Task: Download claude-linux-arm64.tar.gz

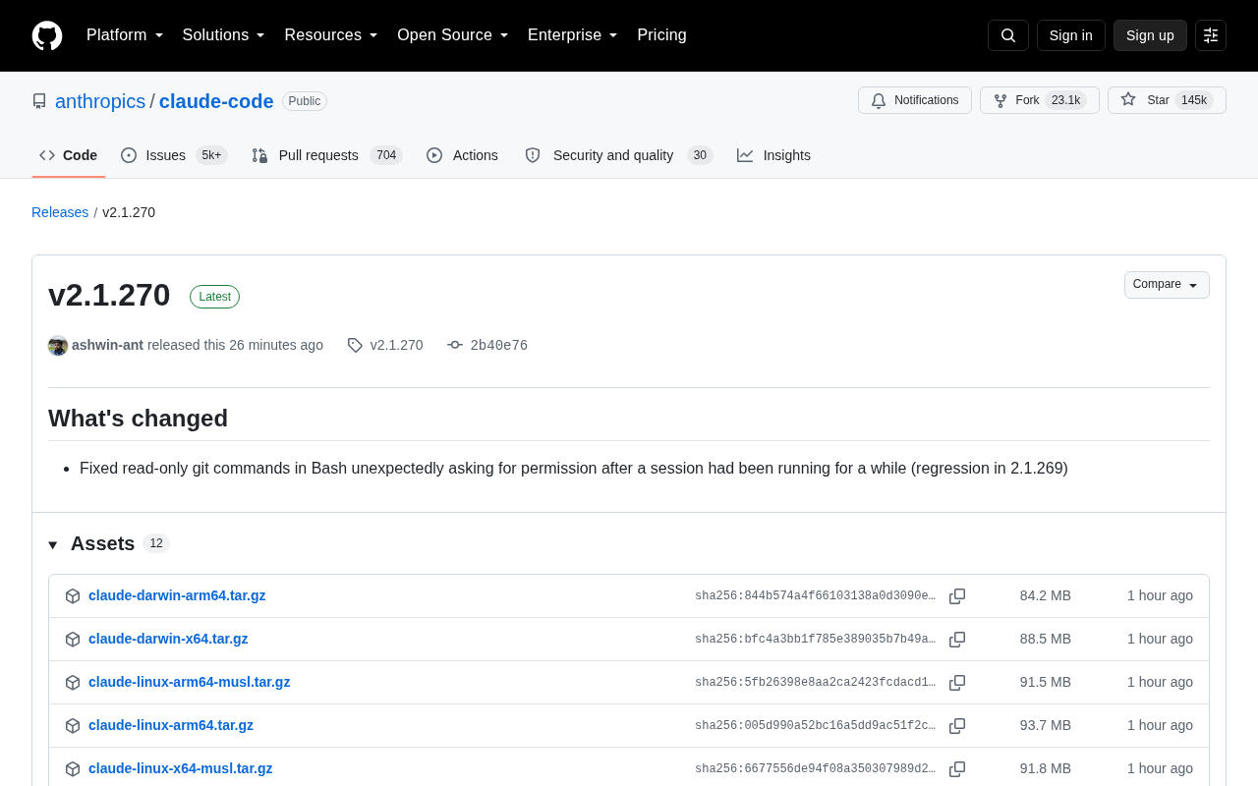Action: tap(171, 725)
